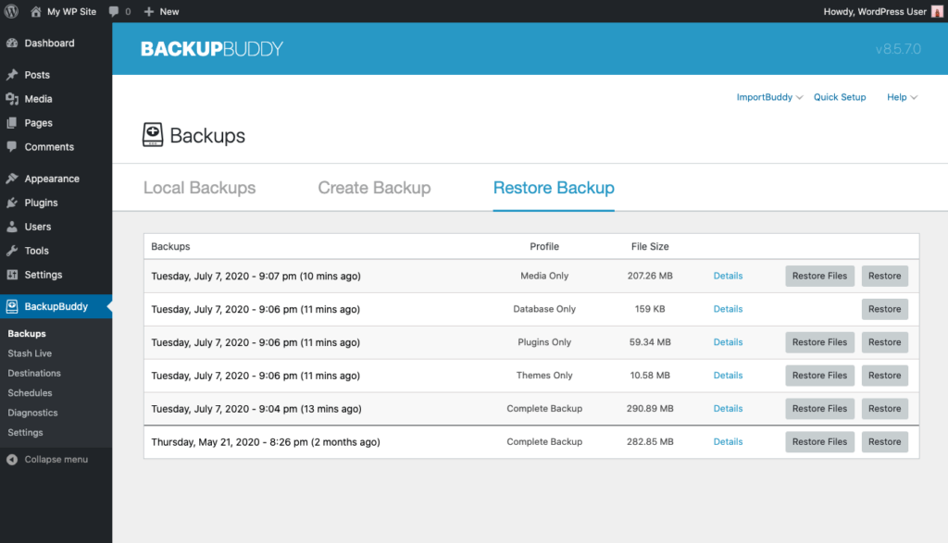948x543 pixels.
Task: Open the Backups submenu item
Action: tap(27, 333)
